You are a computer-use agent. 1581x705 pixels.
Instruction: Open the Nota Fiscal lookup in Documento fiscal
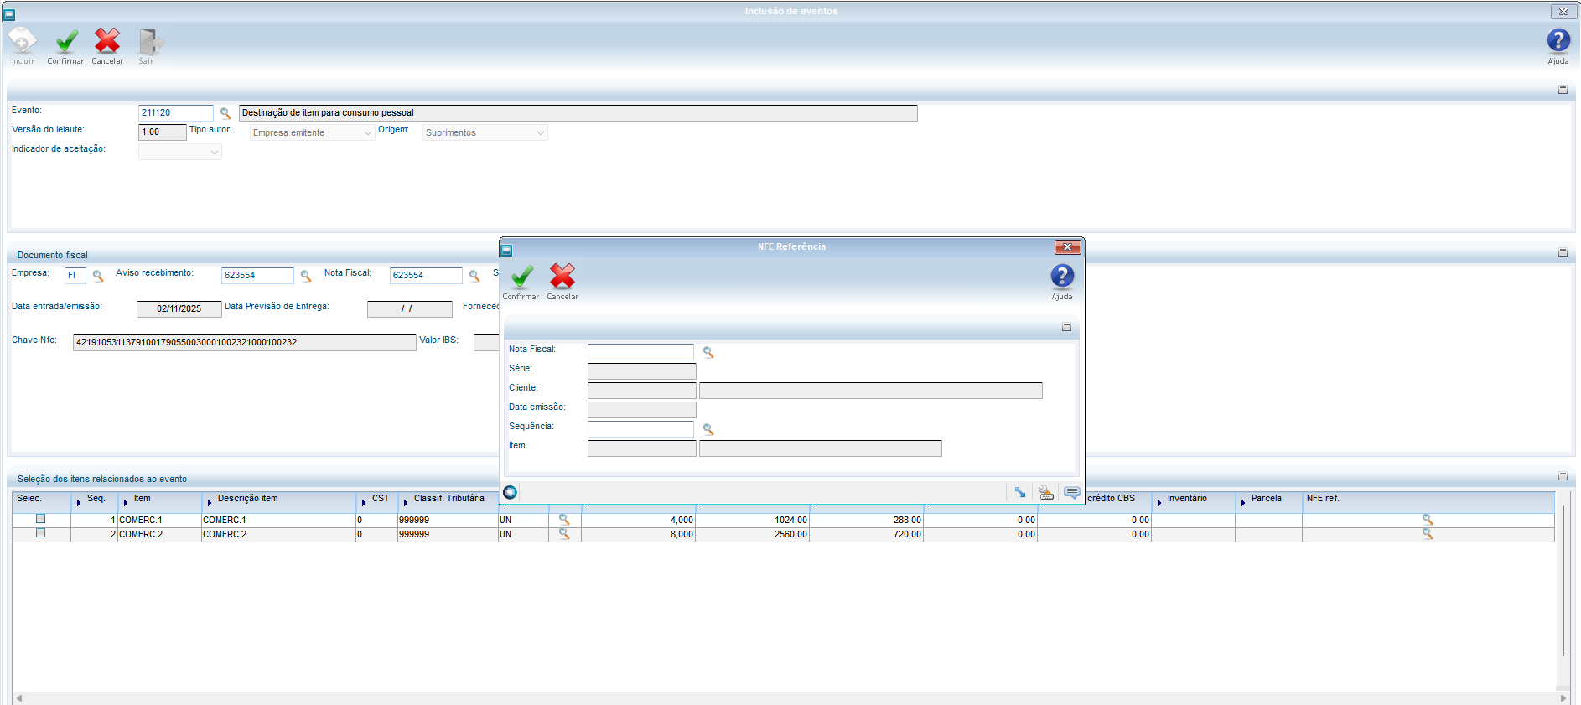pyautogui.click(x=474, y=276)
